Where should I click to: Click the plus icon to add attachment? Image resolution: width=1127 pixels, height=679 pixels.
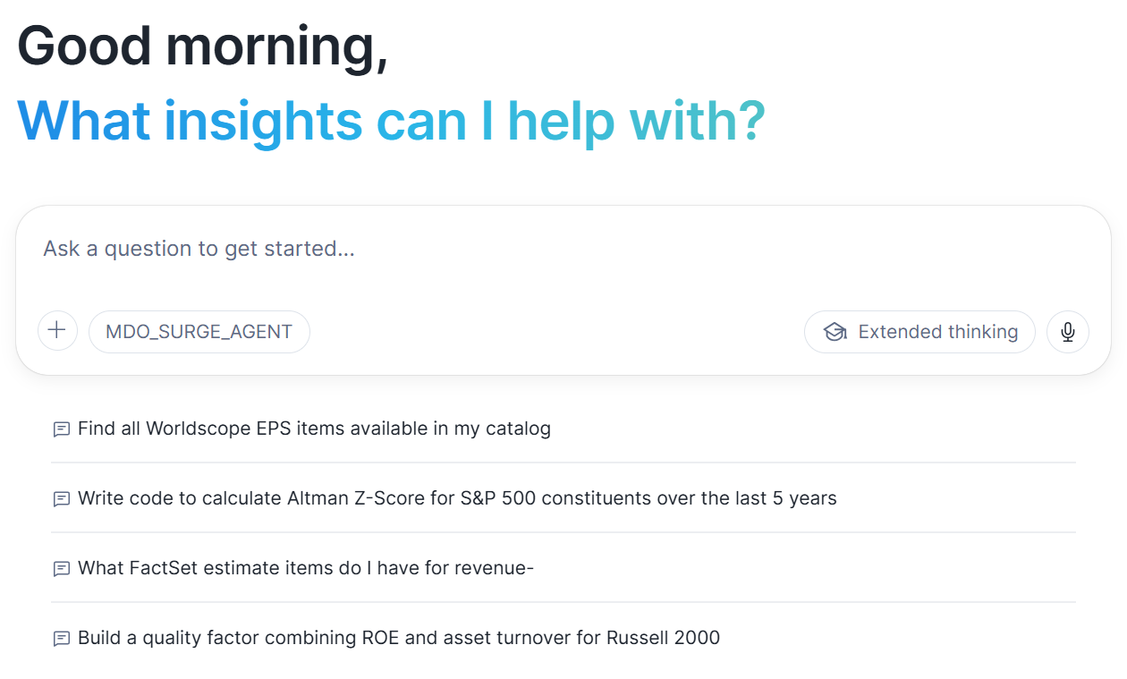click(57, 331)
